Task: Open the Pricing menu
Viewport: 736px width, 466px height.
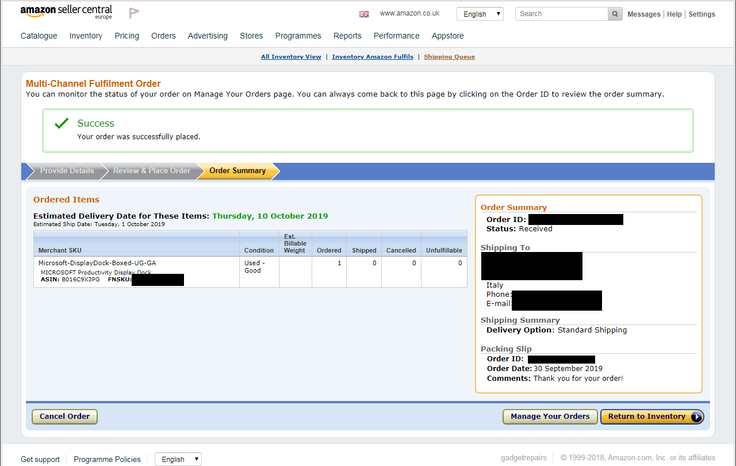Action: point(126,36)
